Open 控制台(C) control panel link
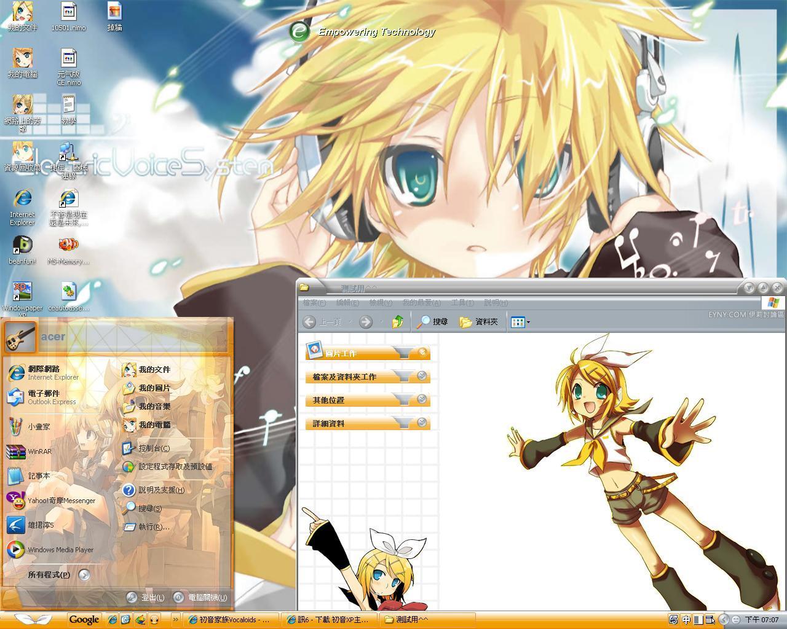 coord(146,448)
